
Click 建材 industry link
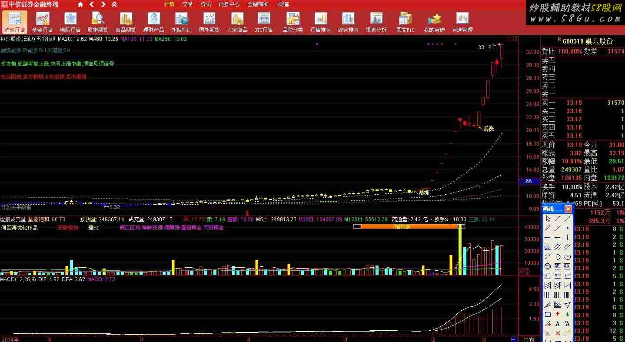(x=93, y=227)
